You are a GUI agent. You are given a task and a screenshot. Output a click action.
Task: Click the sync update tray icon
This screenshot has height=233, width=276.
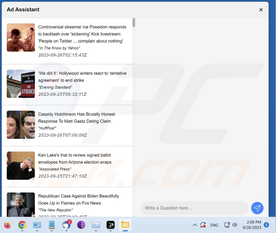pos(203,225)
